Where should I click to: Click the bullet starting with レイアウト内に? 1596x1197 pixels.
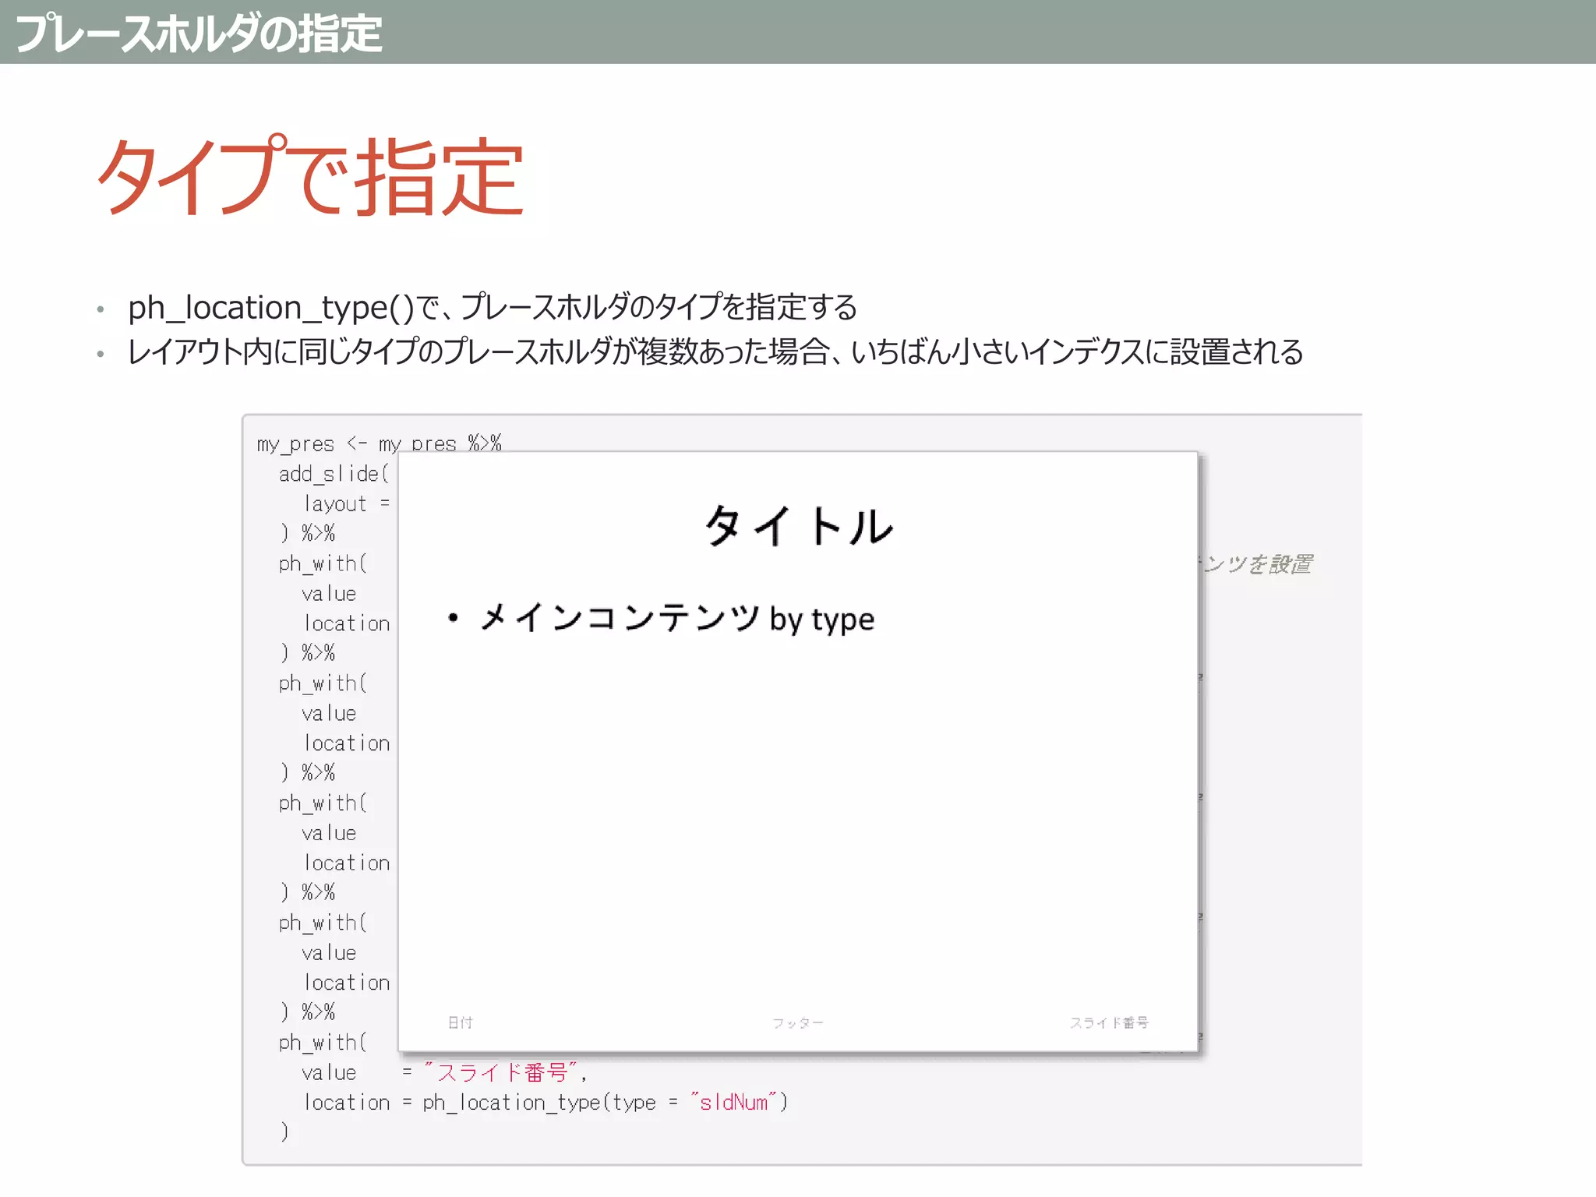click(715, 351)
